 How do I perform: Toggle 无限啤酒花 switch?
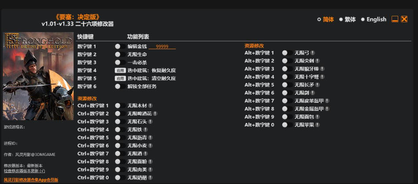120,114
